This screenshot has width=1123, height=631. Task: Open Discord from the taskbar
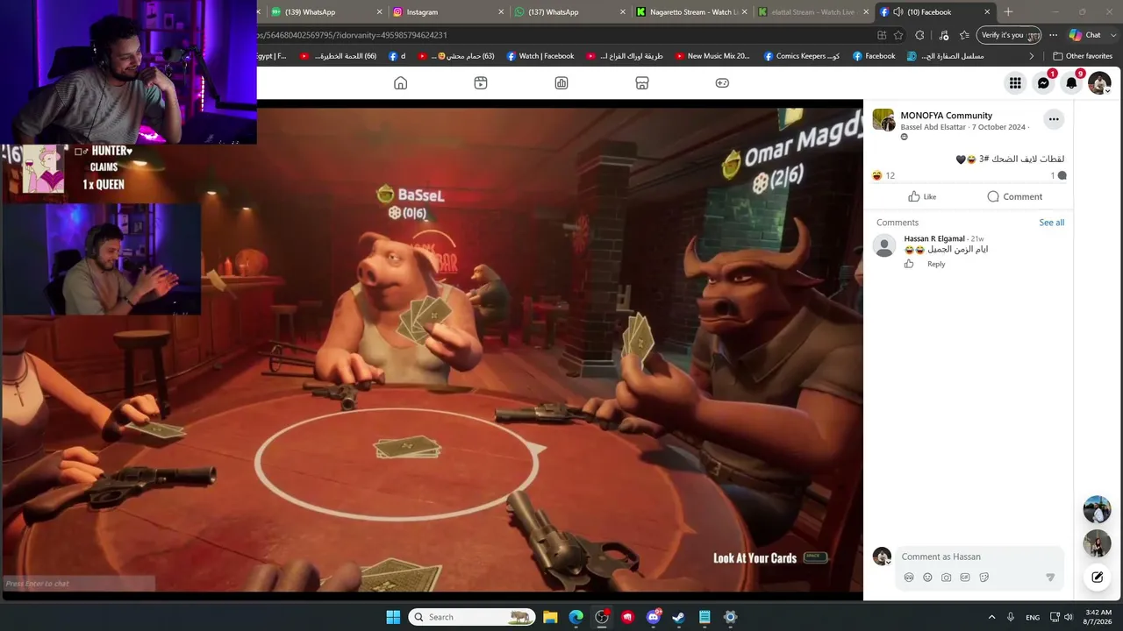(653, 617)
